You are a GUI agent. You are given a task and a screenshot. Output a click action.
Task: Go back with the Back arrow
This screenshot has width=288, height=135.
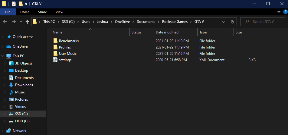(x=5, y=22)
